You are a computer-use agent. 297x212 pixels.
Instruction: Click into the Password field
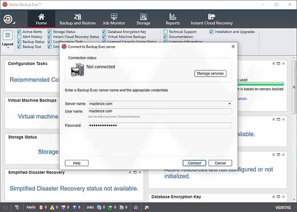coord(160,125)
